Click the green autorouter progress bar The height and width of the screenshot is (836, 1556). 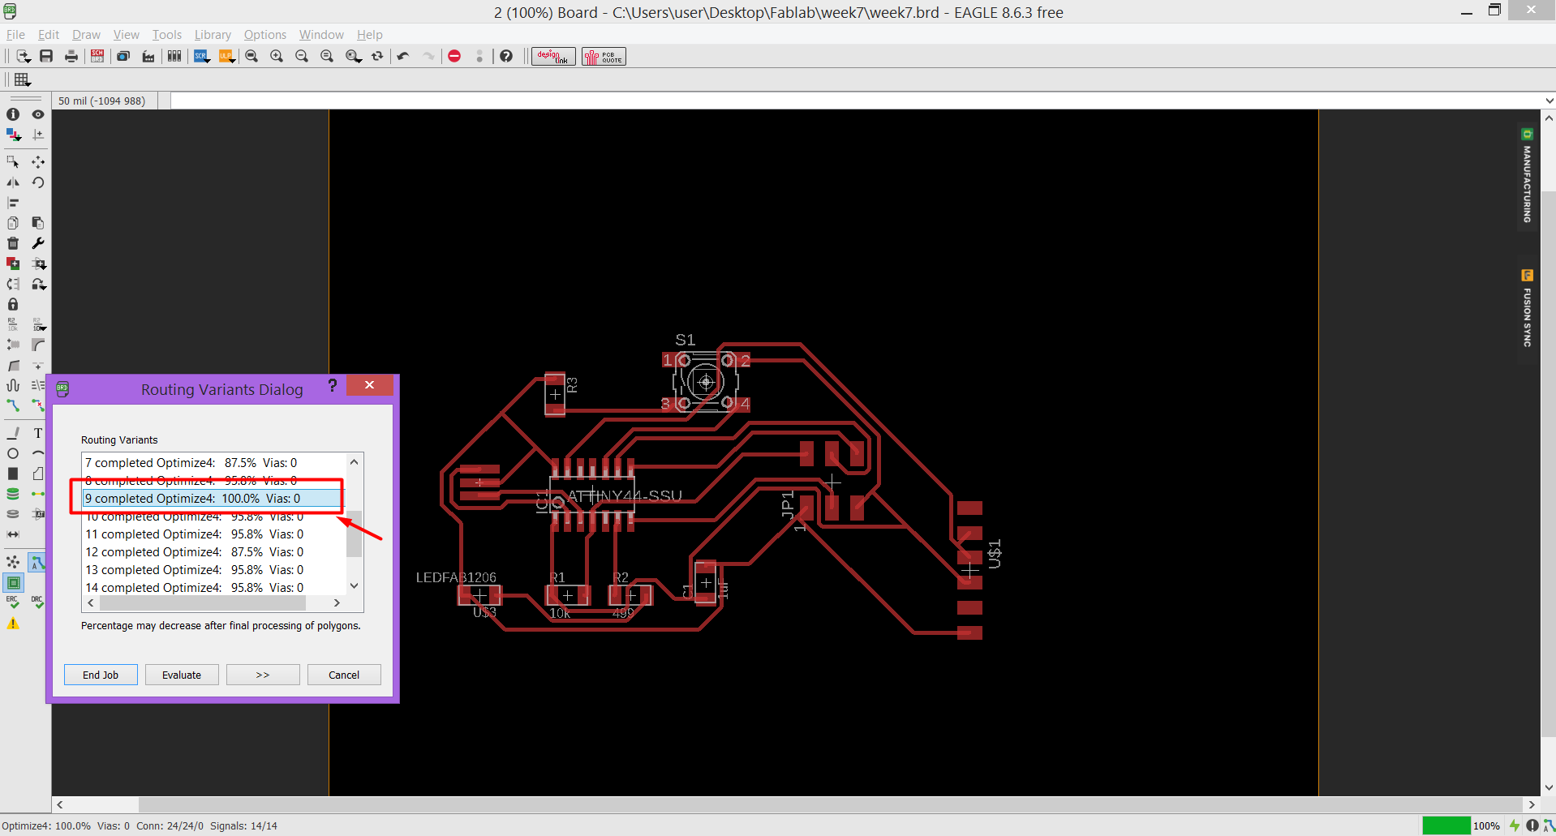(1446, 825)
